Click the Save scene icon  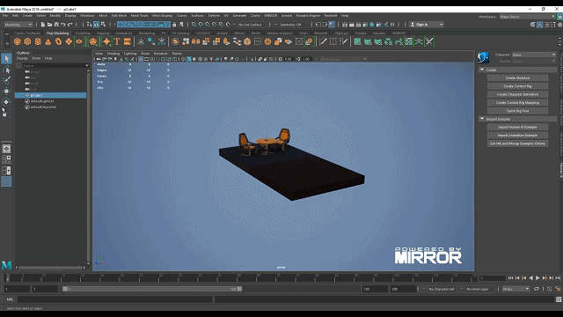click(x=56, y=25)
